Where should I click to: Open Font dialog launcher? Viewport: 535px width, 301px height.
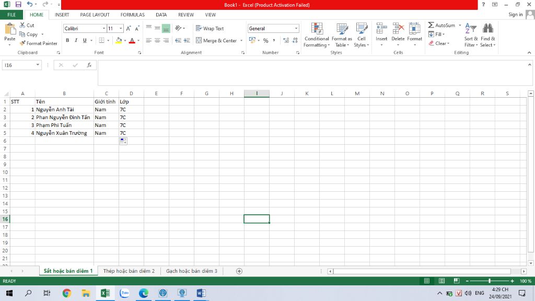(139, 53)
